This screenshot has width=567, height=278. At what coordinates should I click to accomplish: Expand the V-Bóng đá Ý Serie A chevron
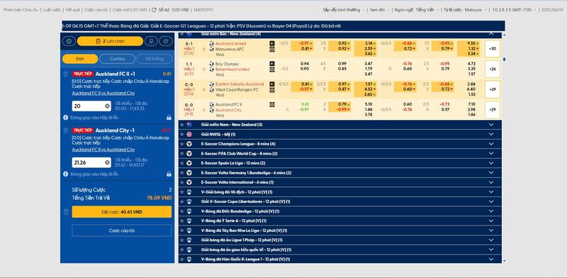(490, 221)
